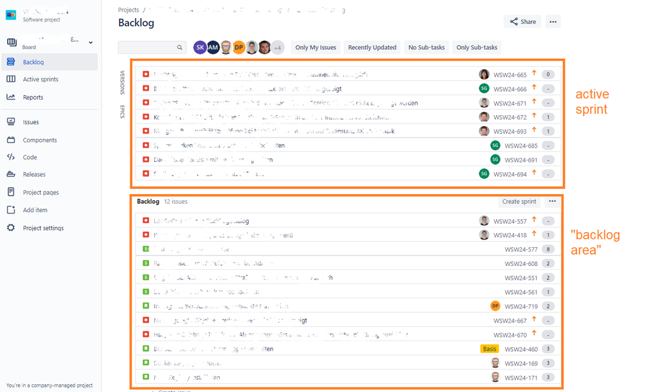This screenshot has height=392, width=647.
Task: Select issue key WSW24-561
Action: point(521,292)
